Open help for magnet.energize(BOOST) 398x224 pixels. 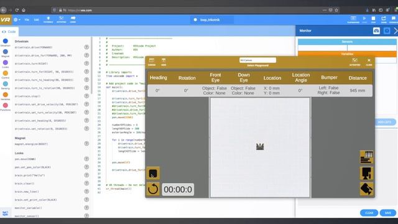click(x=86, y=144)
